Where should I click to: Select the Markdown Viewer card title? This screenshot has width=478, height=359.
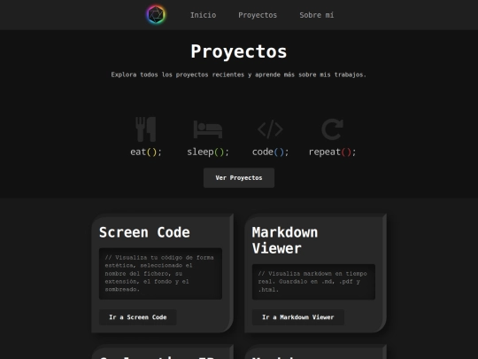pyautogui.click(x=285, y=240)
